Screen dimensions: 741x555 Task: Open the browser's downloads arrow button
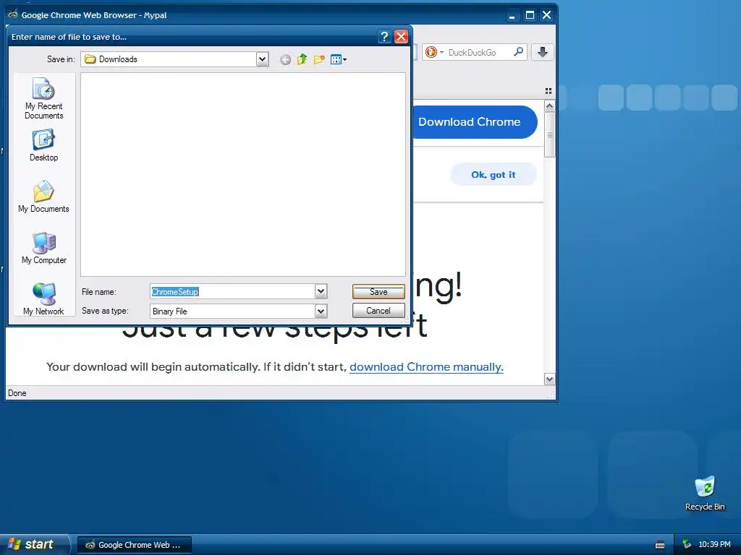click(x=543, y=52)
